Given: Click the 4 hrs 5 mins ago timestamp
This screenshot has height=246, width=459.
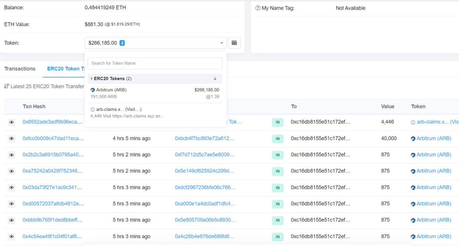Looking at the screenshot, I should (132, 138).
